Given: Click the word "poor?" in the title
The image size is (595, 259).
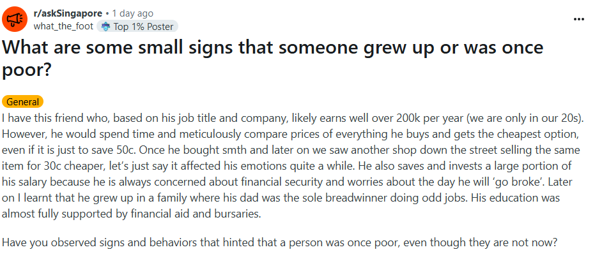Looking at the screenshot, I should (27, 70).
